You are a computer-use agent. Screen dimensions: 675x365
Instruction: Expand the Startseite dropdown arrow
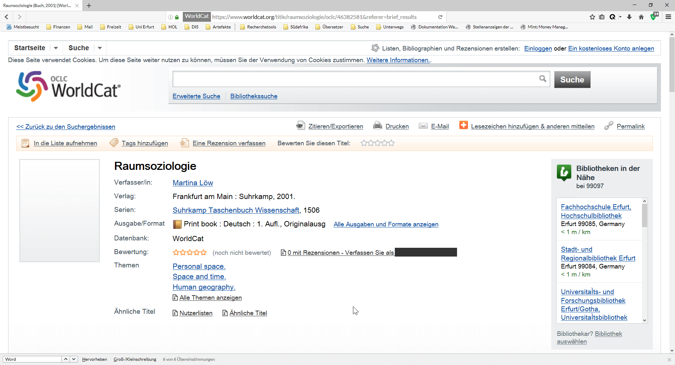[x=56, y=48]
